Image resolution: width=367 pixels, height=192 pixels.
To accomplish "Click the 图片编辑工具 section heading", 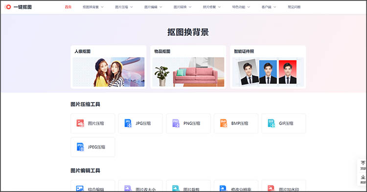I will [86, 171].
